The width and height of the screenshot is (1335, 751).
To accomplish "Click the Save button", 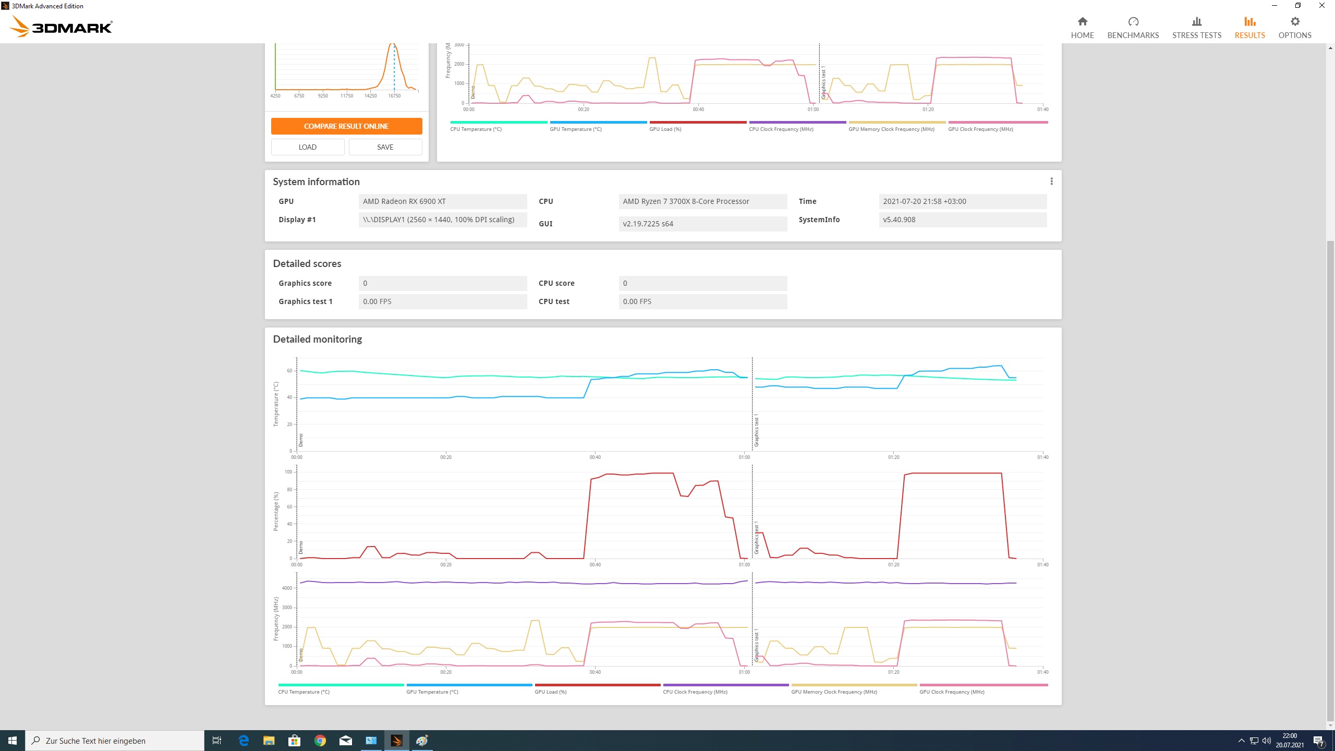I will pyautogui.click(x=385, y=147).
